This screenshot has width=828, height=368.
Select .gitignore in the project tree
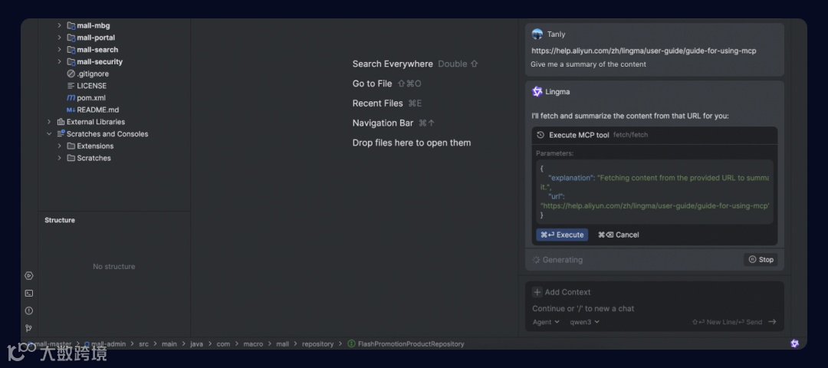click(93, 74)
